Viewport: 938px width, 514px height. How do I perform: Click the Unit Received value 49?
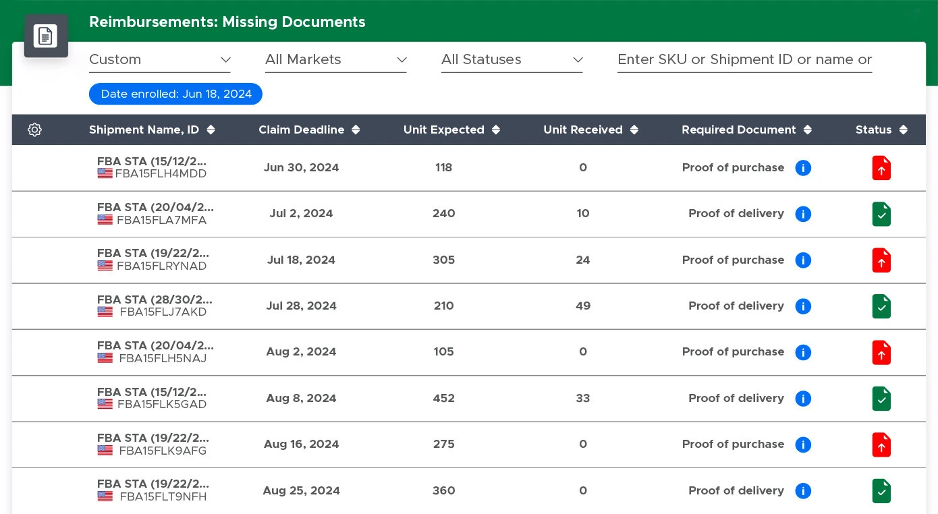pyautogui.click(x=583, y=306)
